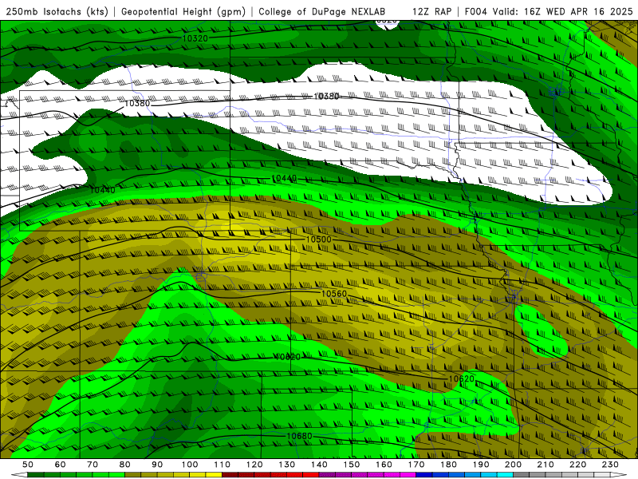
Task: Click the 190 knot legend label
Action: [481, 465]
